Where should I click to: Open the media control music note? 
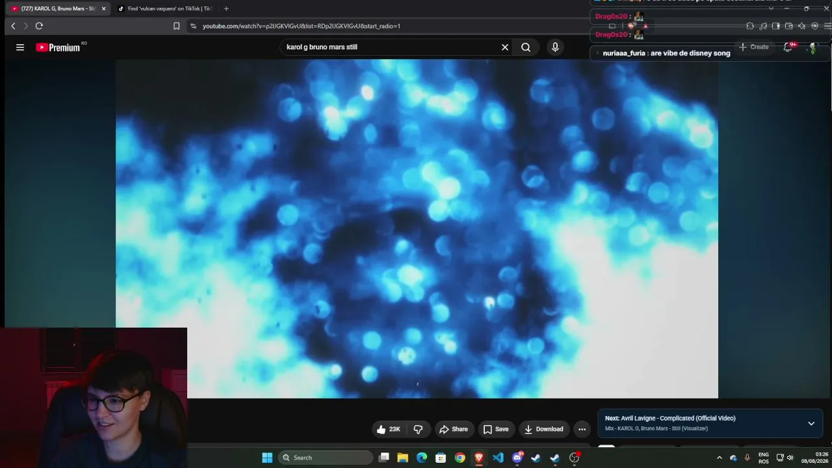point(763,26)
